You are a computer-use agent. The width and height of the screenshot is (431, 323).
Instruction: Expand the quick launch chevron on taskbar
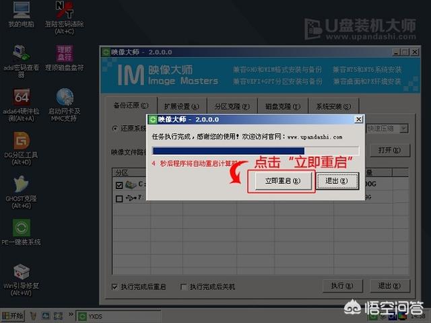pos(71,314)
